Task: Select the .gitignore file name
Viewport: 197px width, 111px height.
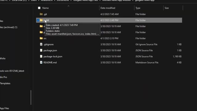Action: click(49, 44)
